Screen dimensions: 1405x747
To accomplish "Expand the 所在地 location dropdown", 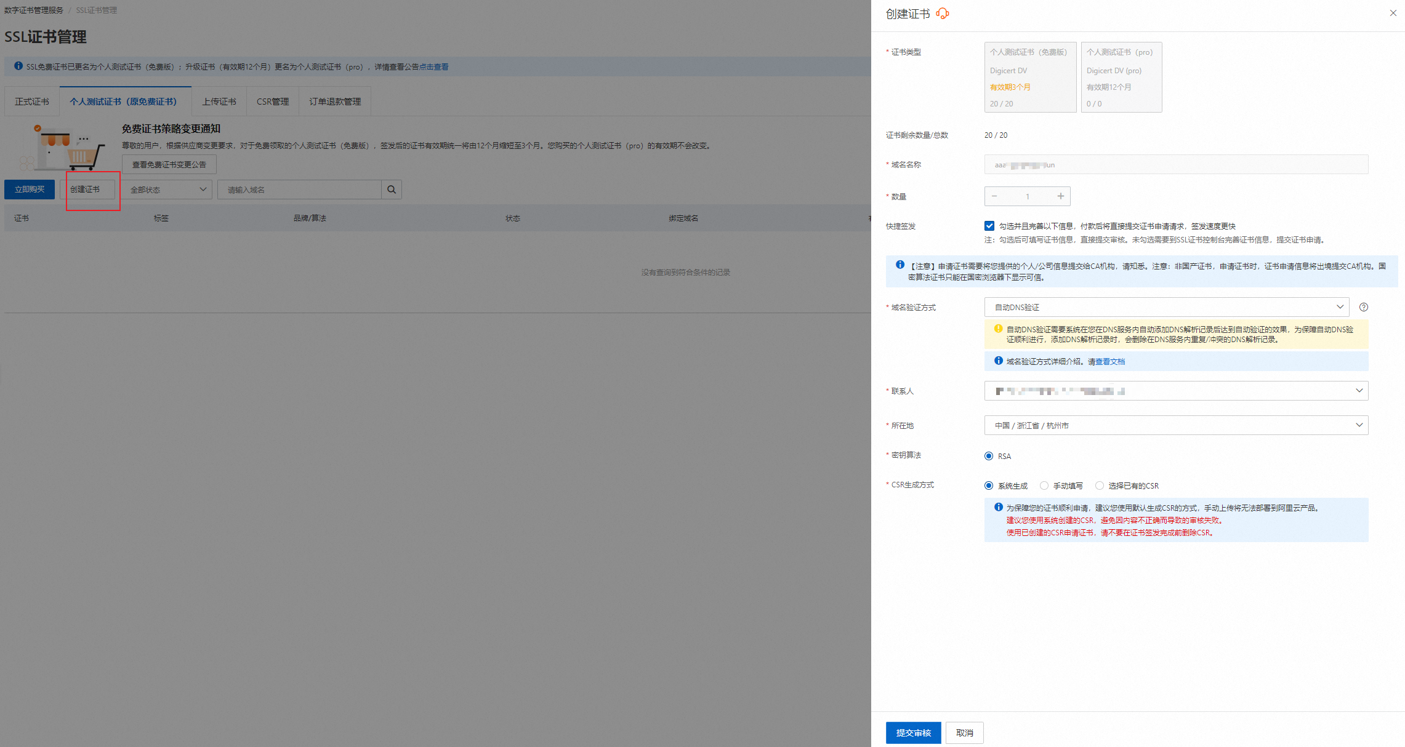I will 1176,425.
